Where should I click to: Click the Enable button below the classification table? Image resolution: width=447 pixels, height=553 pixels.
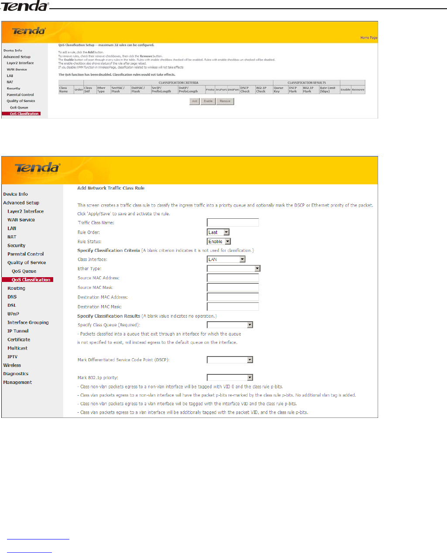pyautogui.click(x=208, y=101)
